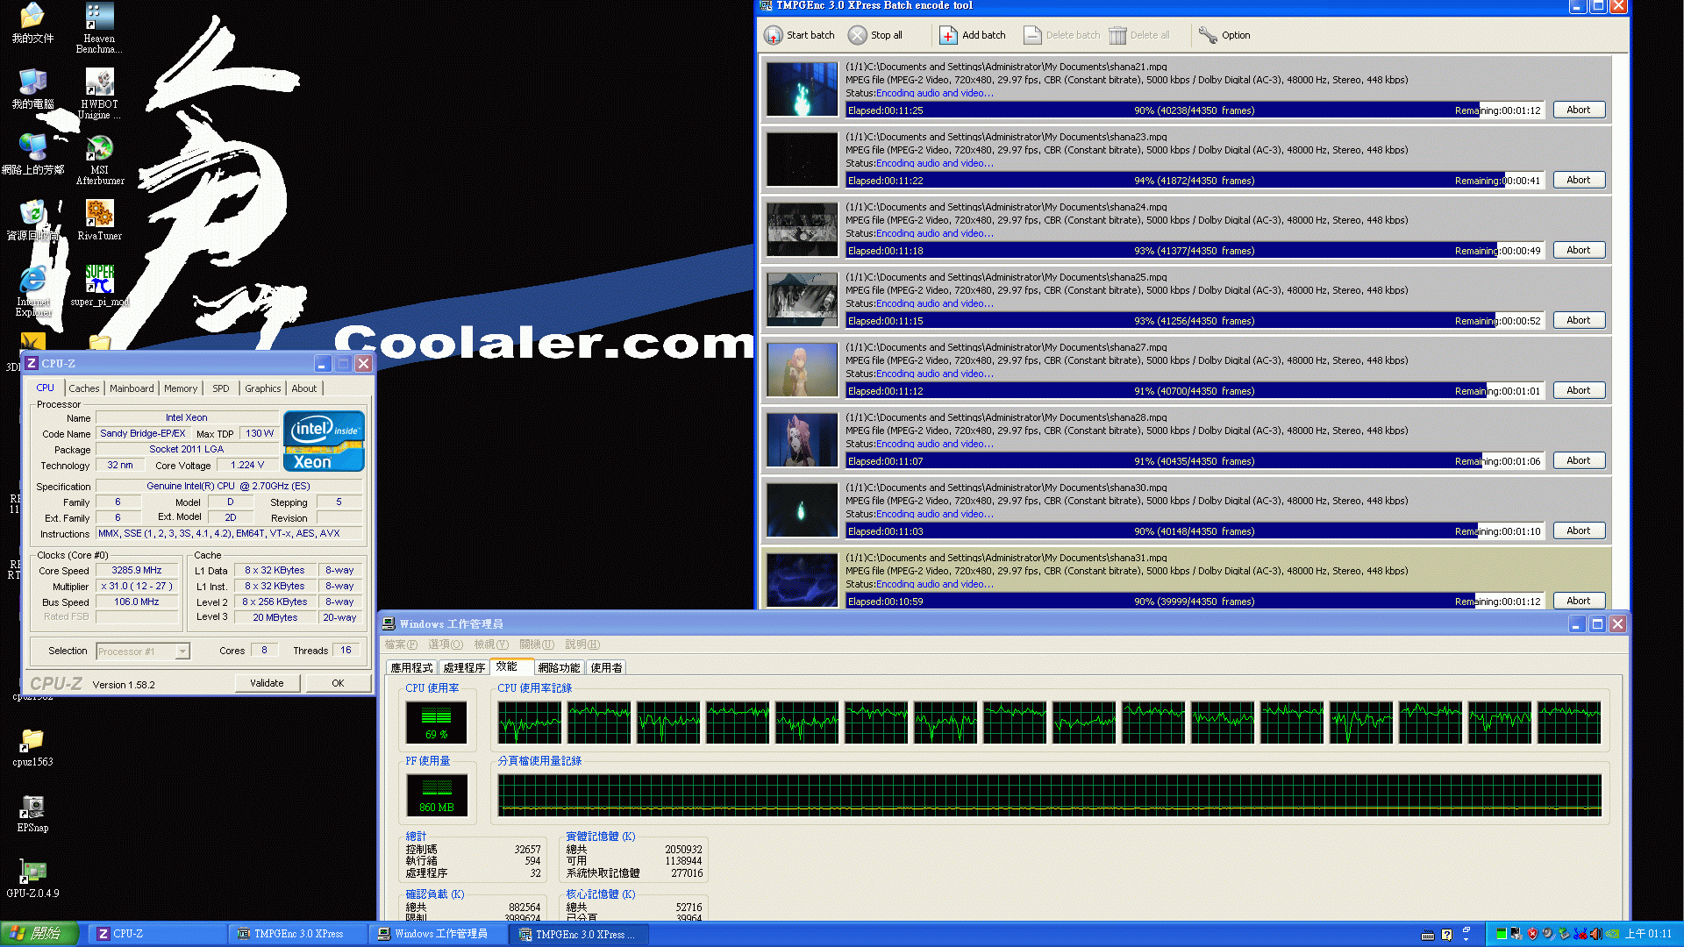Click OK button in CPU-Z
The width and height of the screenshot is (1684, 947).
point(338,683)
